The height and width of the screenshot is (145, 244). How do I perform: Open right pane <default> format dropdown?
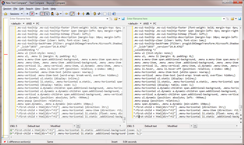135,23
